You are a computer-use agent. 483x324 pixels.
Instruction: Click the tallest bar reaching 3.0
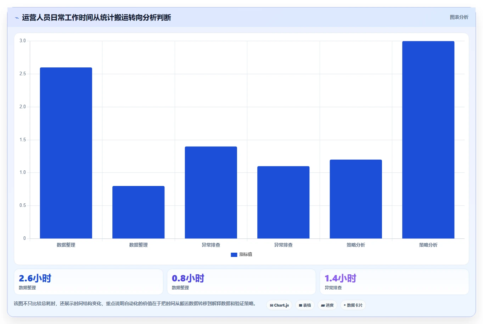428,140
